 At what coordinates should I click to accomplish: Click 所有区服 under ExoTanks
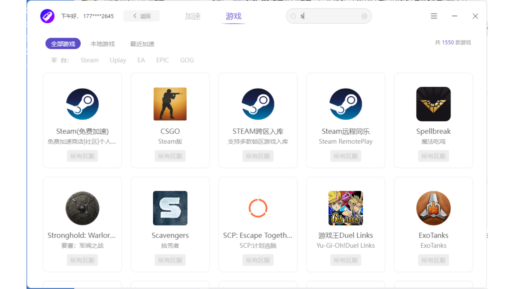click(x=433, y=260)
